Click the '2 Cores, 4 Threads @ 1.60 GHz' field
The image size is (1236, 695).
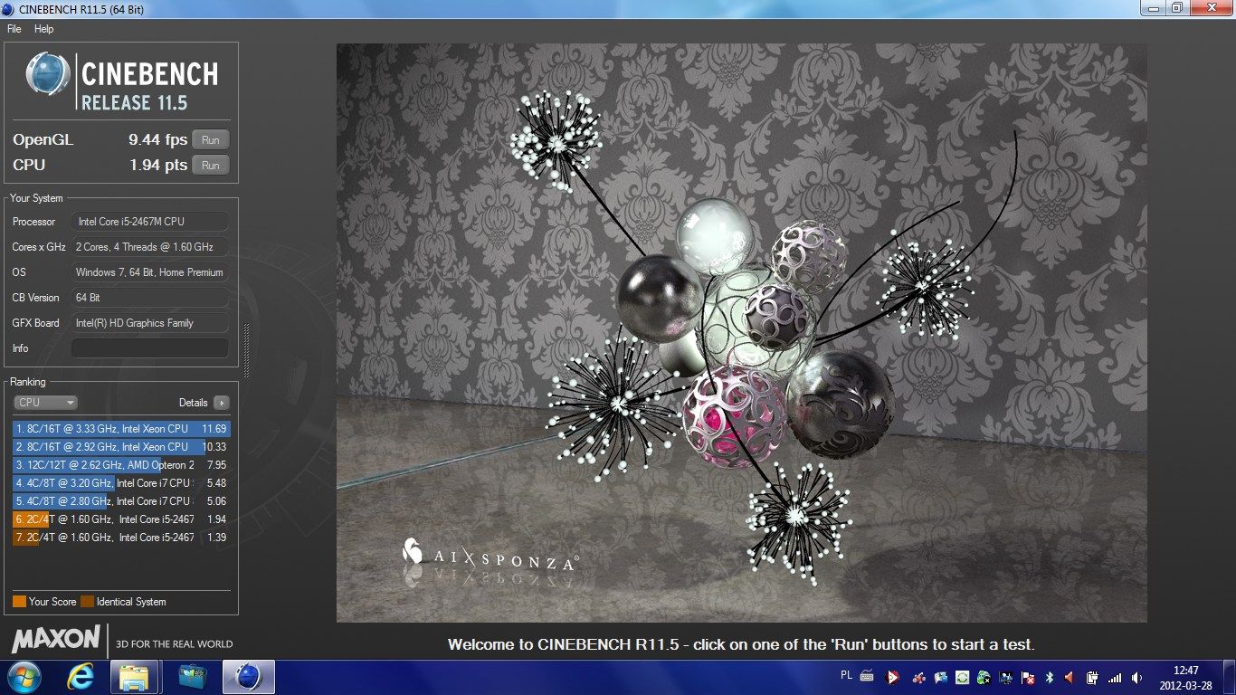[150, 247]
